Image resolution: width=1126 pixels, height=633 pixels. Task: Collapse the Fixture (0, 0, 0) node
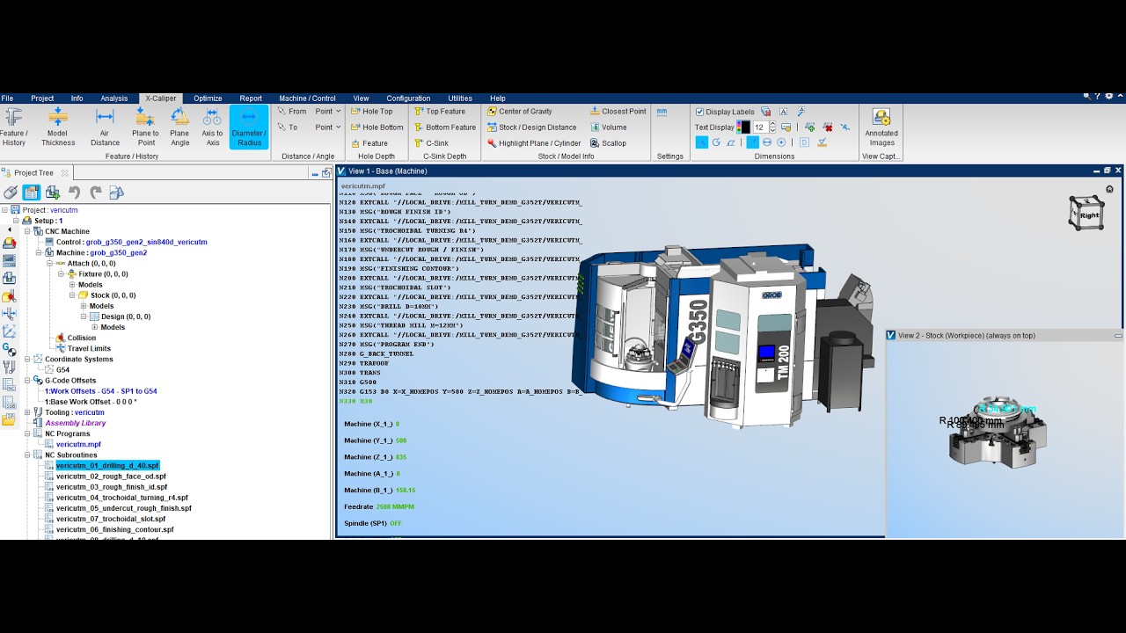click(x=62, y=274)
